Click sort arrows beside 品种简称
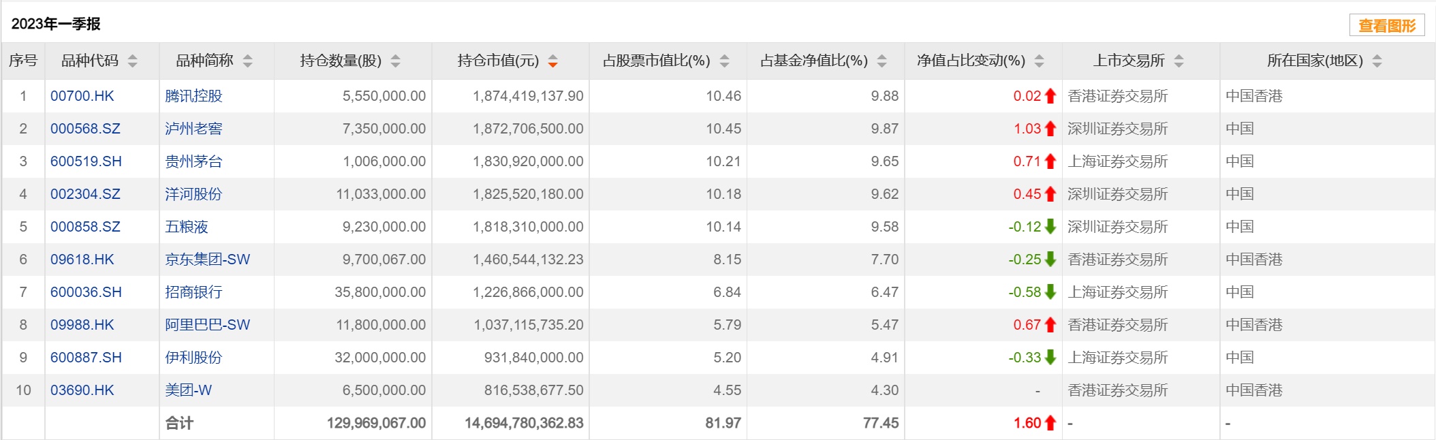 click(248, 61)
